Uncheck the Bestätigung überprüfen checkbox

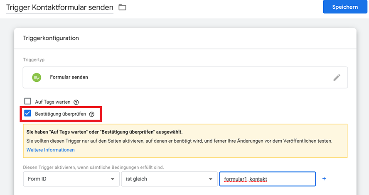28,113
